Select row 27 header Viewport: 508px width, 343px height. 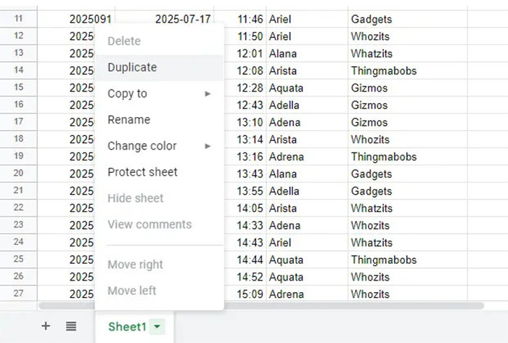click(x=19, y=294)
